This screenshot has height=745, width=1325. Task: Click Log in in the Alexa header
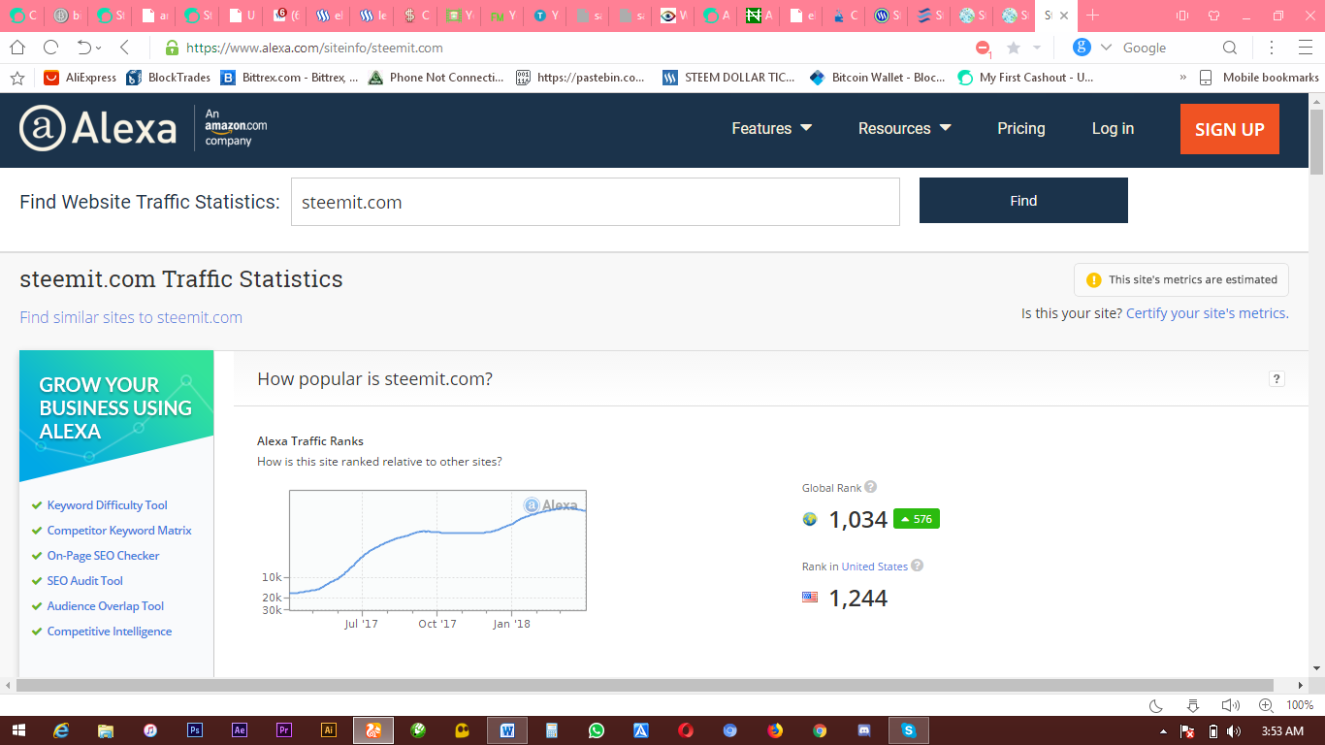click(1113, 129)
